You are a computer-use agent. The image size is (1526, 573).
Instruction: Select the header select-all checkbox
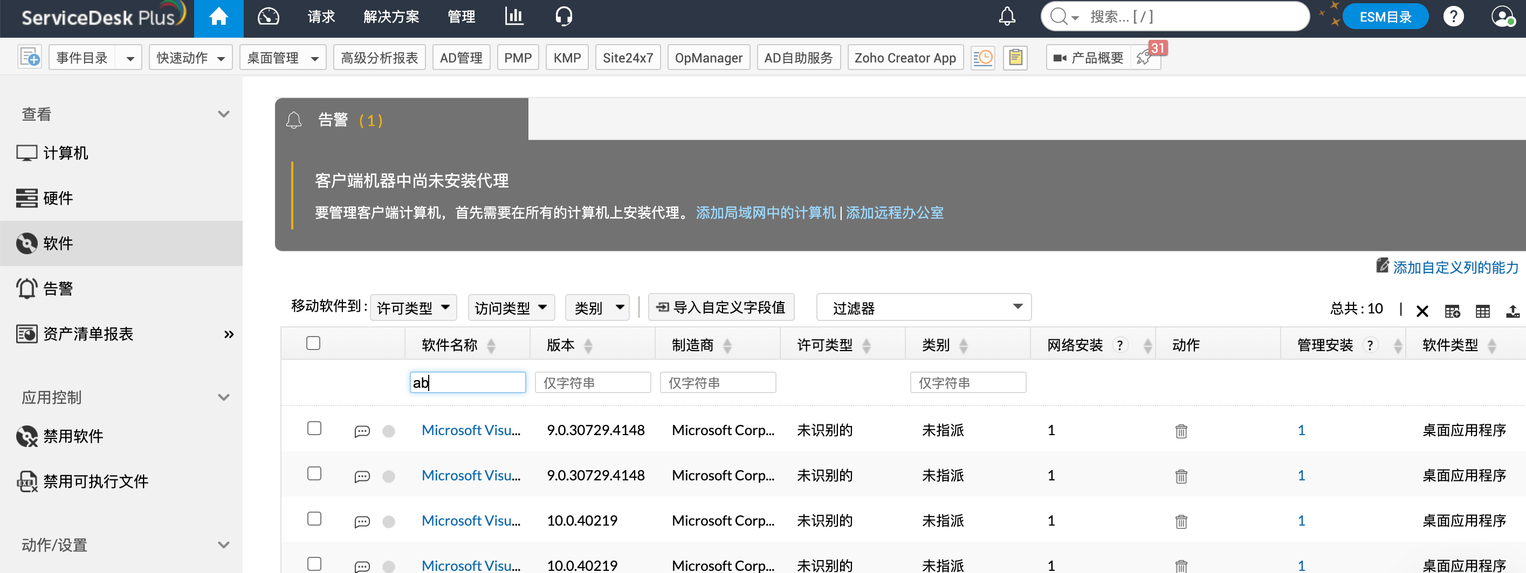point(313,343)
